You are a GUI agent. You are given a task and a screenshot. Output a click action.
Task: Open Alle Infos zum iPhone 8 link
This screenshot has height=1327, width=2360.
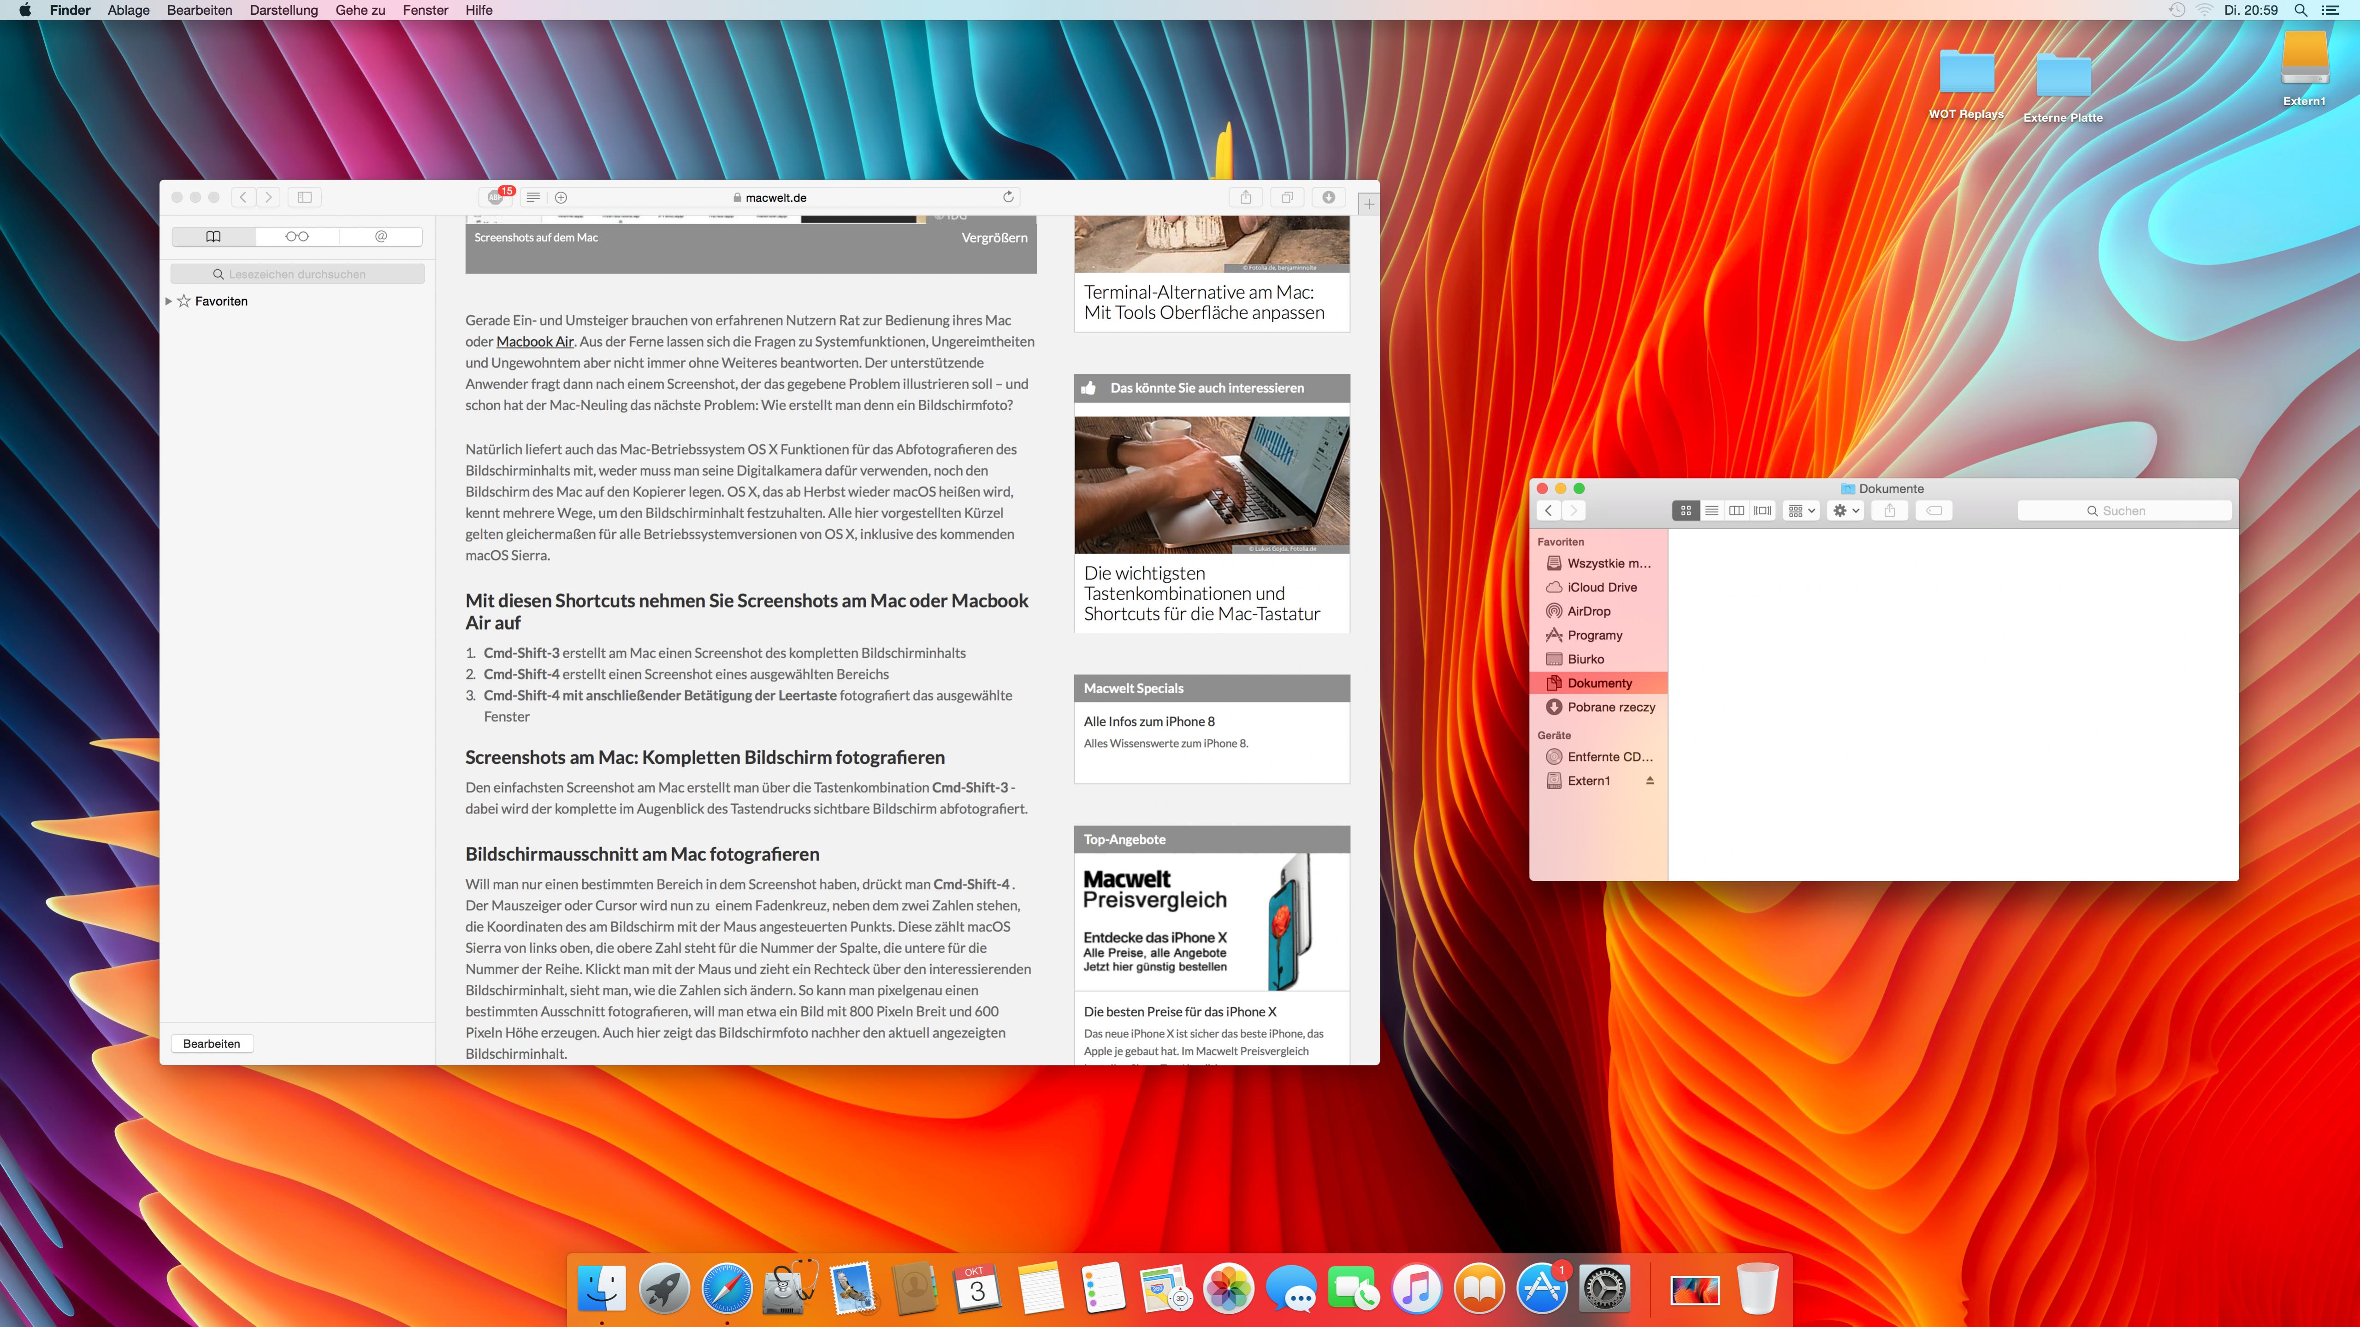point(1149,722)
